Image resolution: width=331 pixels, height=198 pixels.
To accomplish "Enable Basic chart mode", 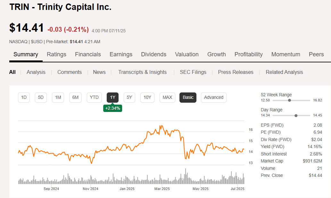I will pos(188,98).
